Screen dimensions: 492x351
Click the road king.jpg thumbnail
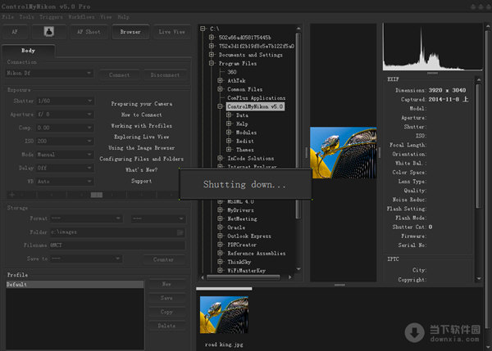coord(224,315)
